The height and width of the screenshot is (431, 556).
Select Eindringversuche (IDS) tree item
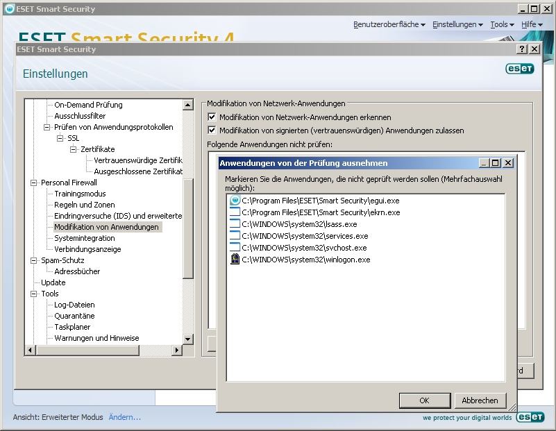(118, 216)
